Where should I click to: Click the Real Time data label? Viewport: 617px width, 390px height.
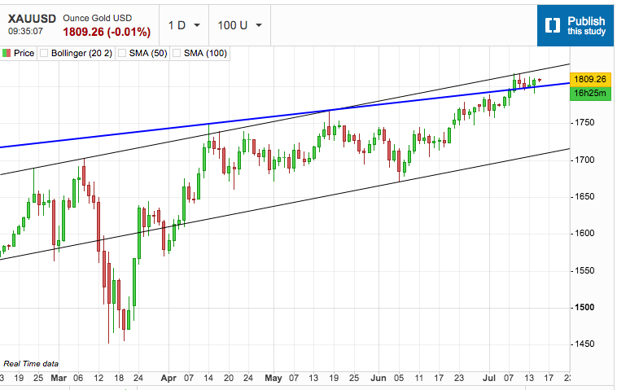click(x=31, y=364)
